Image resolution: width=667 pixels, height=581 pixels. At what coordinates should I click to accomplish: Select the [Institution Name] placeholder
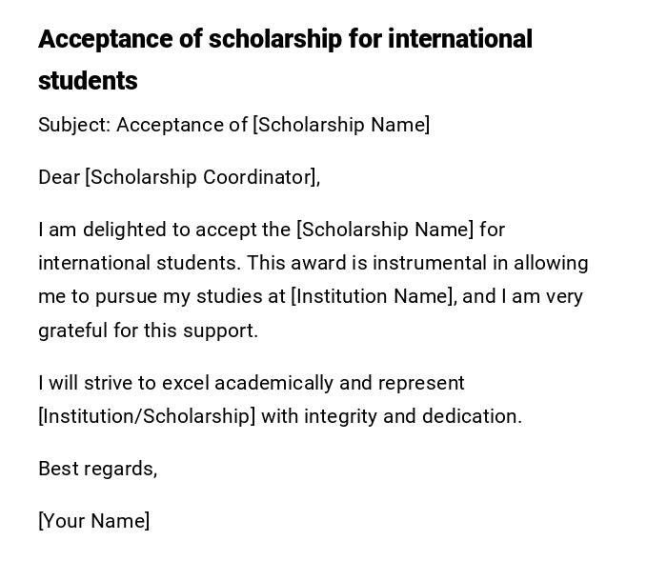[x=373, y=296]
